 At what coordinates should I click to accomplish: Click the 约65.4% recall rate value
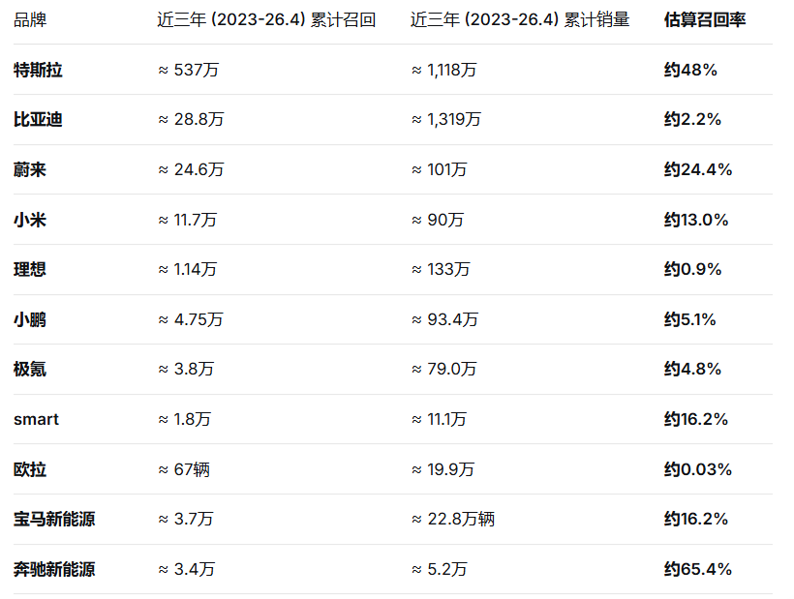tap(697, 569)
